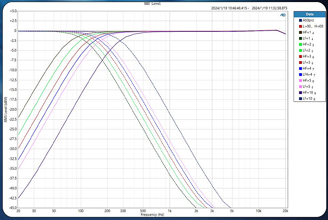Screen dimensions: 328x220
Task: Select the HF=3 legend label
Action: click(x=308, y=56)
